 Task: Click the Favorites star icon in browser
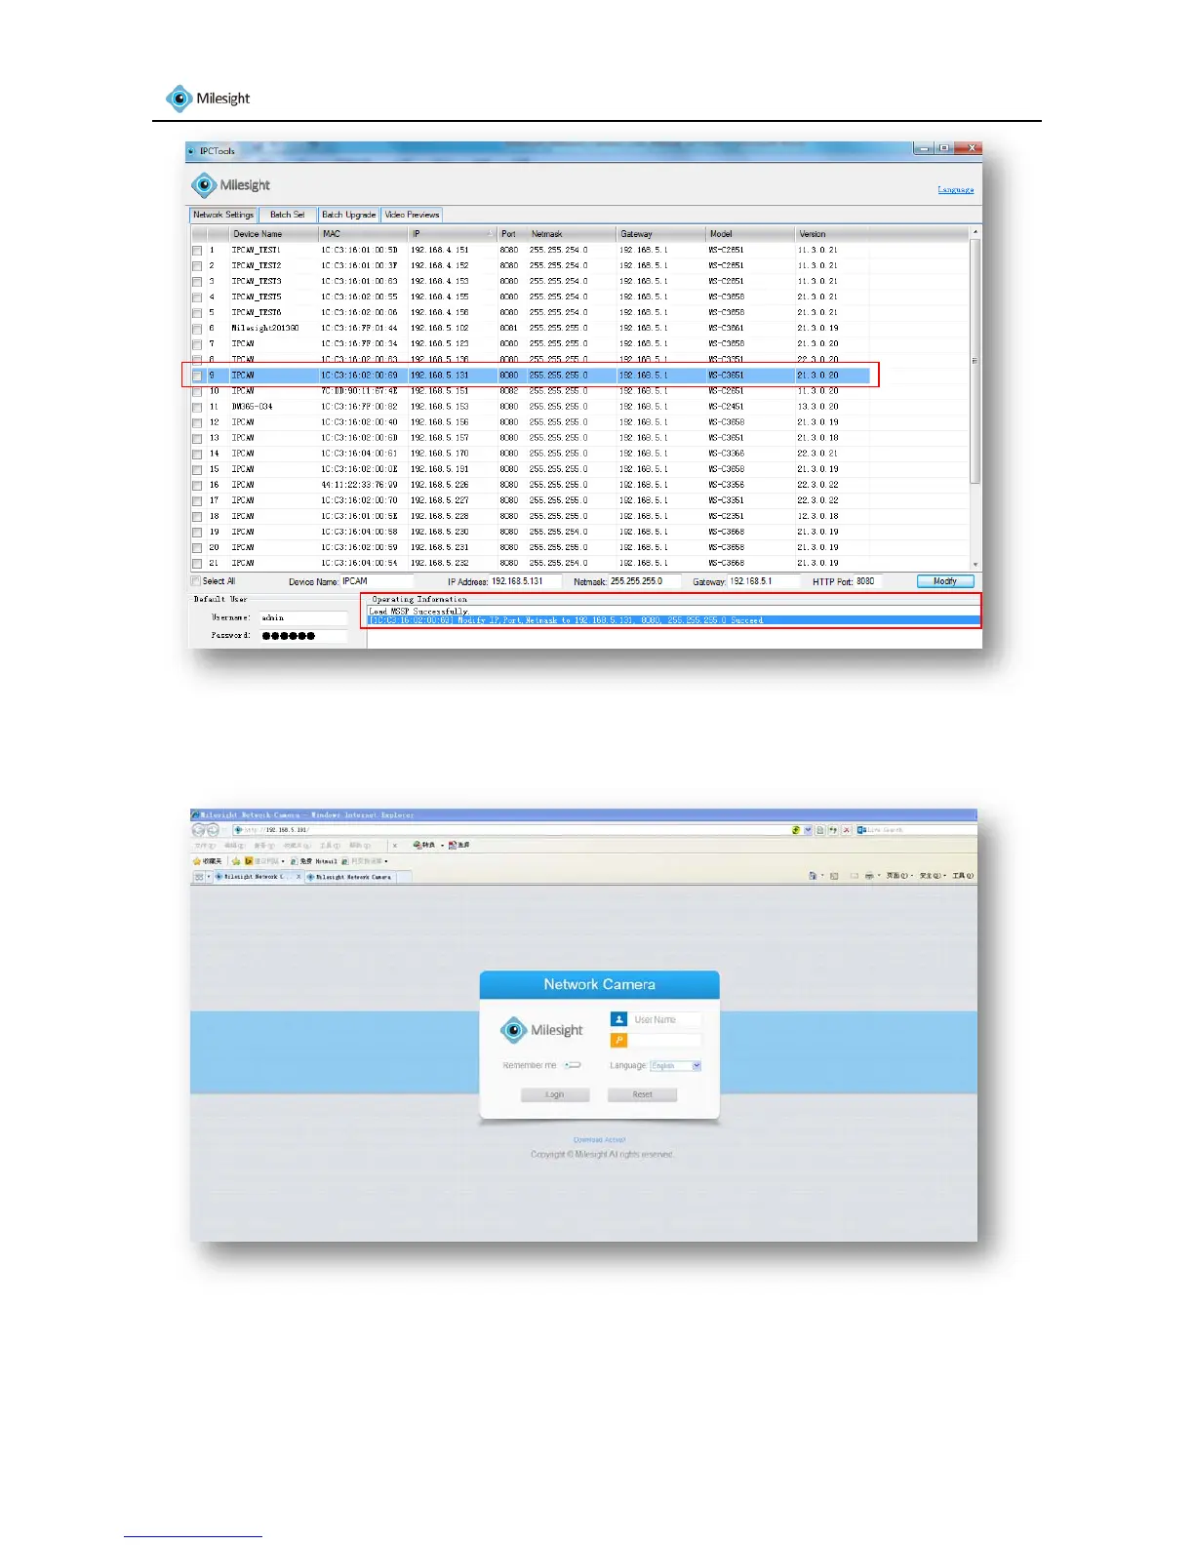coord(197,861)
